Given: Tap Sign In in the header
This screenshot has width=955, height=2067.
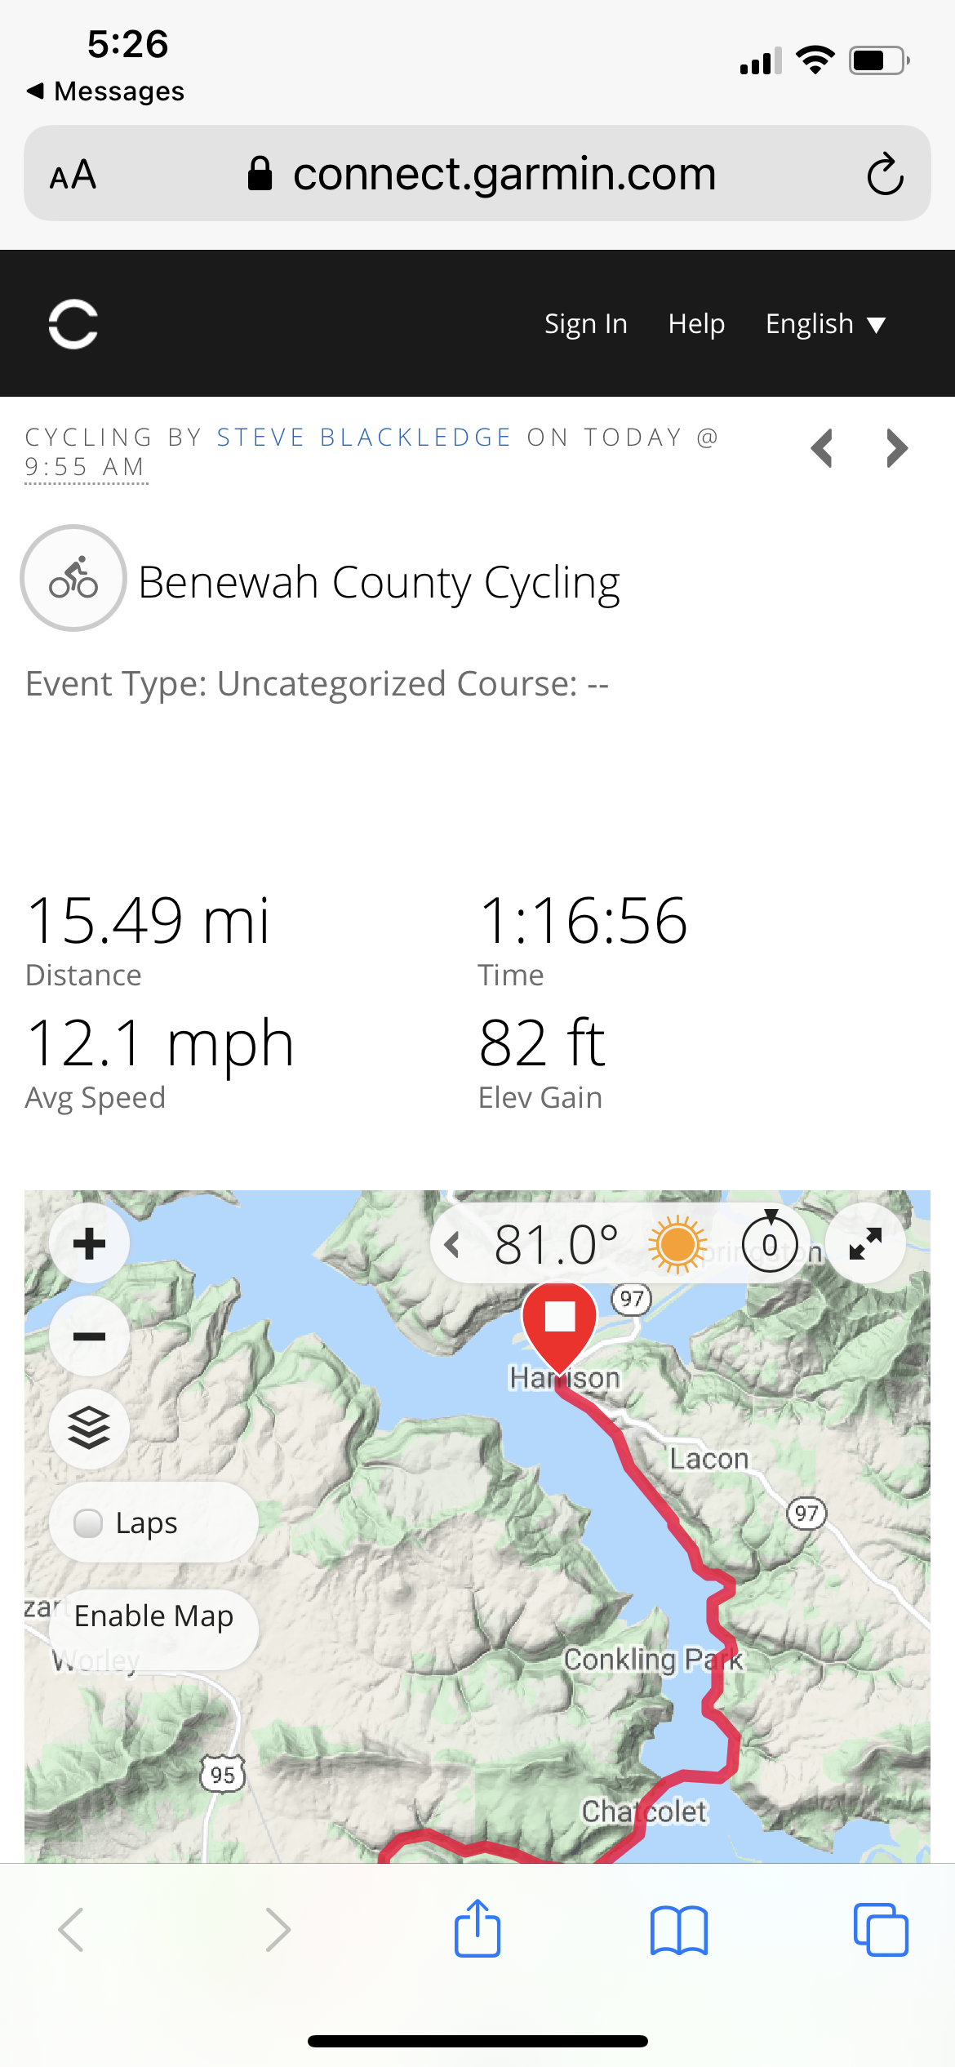Looking at the screenshot, I should tap(585, 324).
